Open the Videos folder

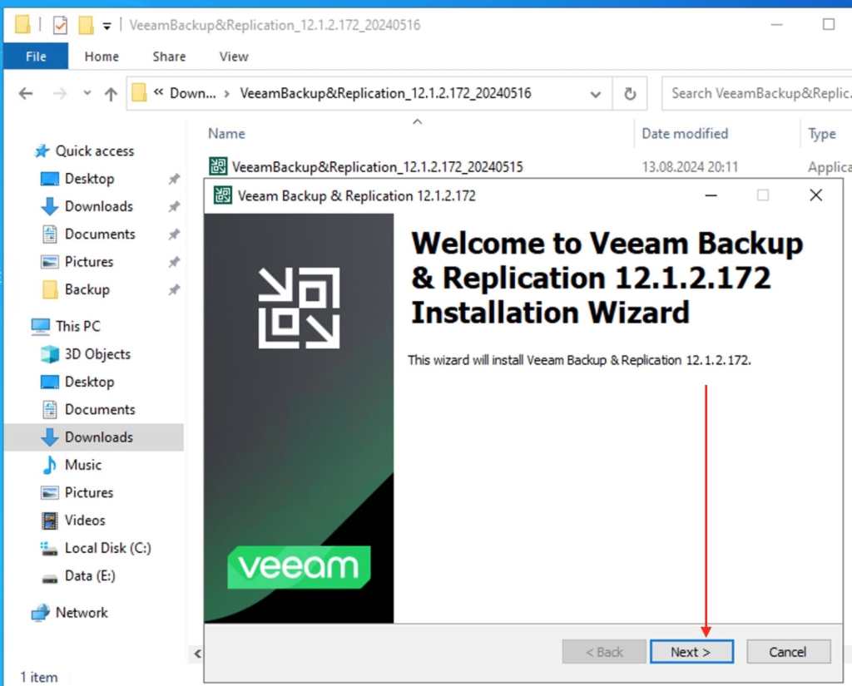click(x=85, y=521)
